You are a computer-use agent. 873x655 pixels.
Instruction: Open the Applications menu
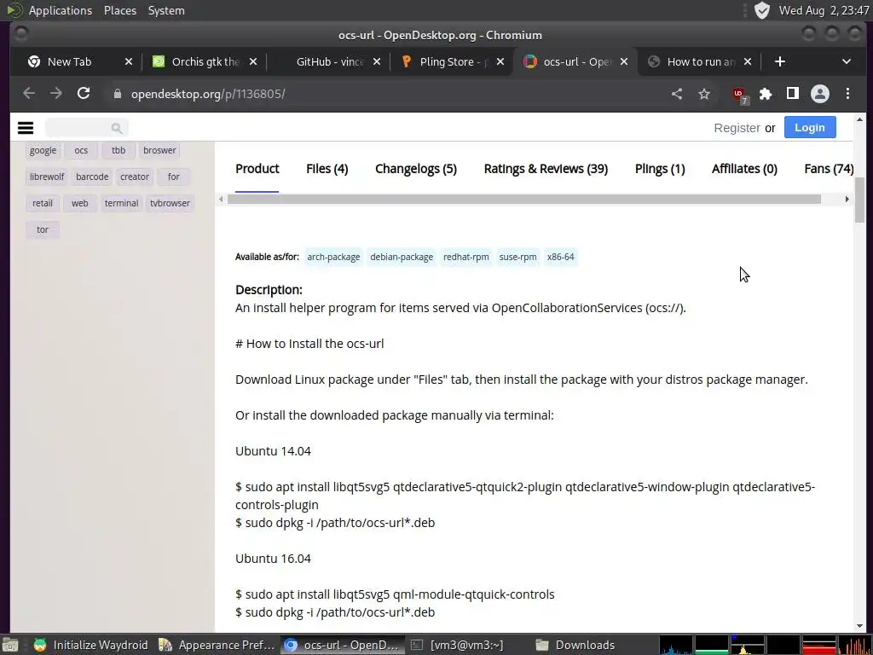point(61,10)
